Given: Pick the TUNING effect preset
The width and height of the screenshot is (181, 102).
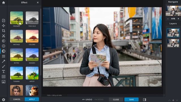Looking at the screenshot, I should pyautogui.click(x=16, y=73).
